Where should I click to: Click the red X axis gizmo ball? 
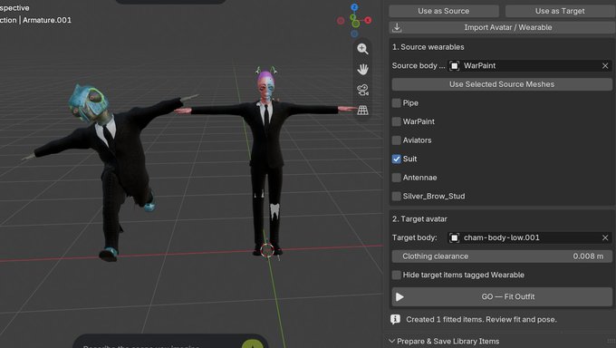(368, 20)
